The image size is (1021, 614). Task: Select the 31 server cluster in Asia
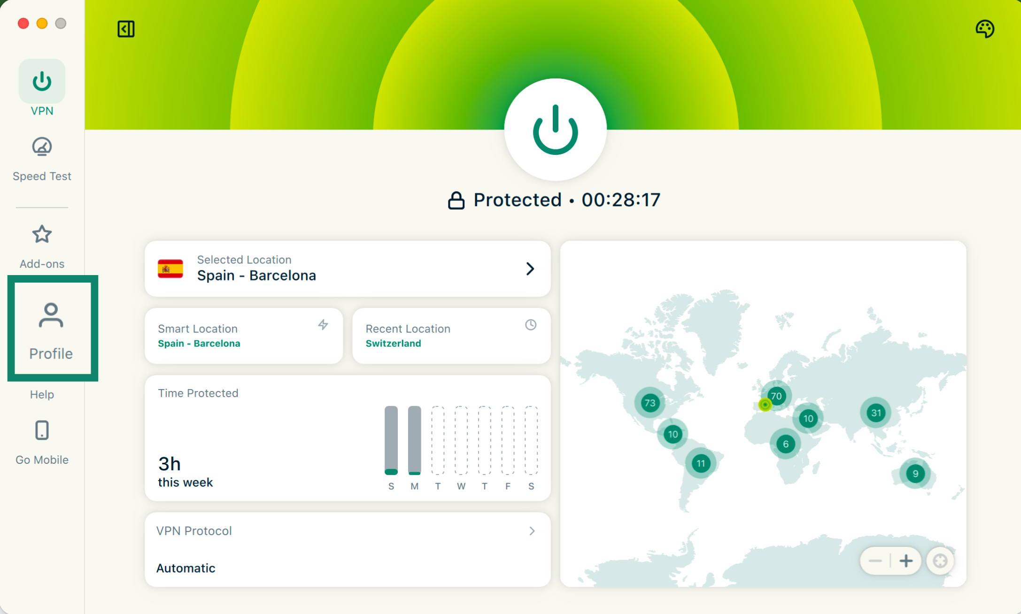tap(876, 413)
